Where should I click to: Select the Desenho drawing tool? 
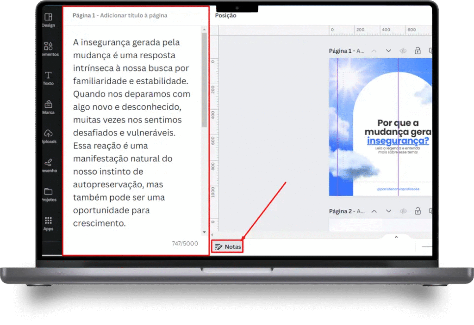pyautogui.click(x=48, y=165)
